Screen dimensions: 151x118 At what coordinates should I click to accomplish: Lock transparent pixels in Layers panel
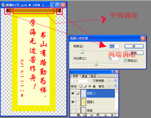pos(81,86)
